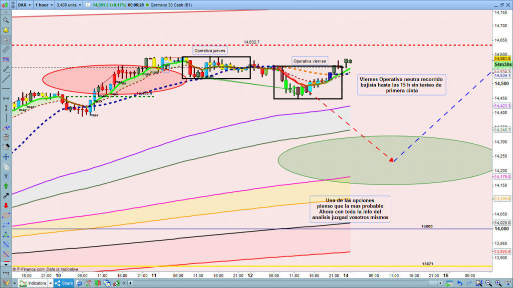Screen dimensions: 513x288
Task: Toggle the percentage scale tool
Action: (x=6, y=59)
